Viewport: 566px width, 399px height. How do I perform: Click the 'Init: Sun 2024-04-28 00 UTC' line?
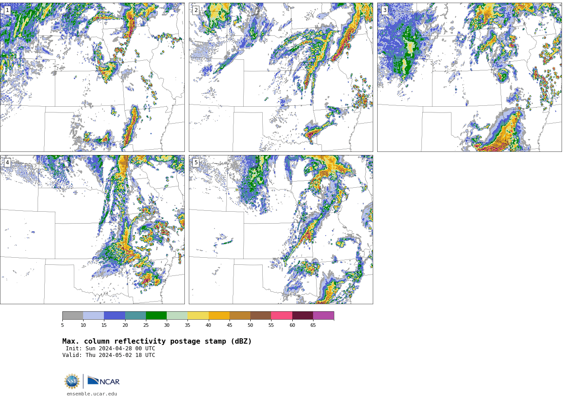111,349
